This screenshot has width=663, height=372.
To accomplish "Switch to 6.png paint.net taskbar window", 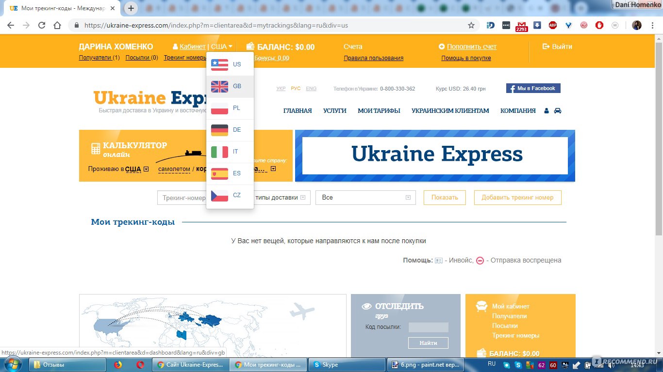I will coord(426,365).
